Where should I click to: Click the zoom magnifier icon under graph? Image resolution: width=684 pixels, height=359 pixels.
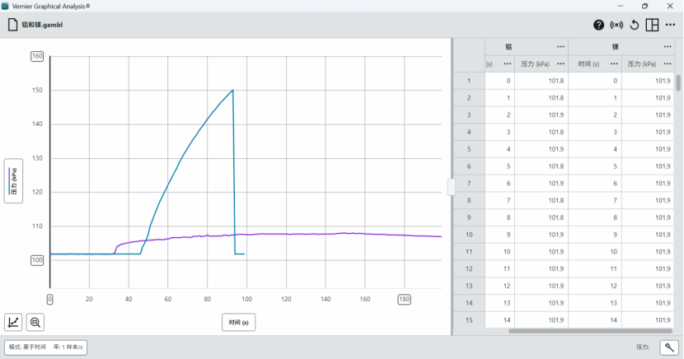[x=35, y=323]
